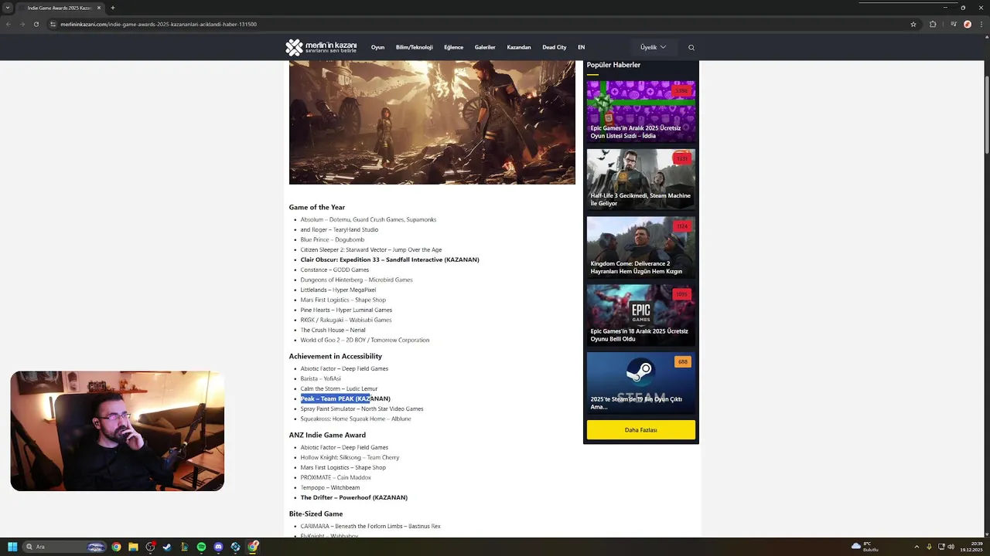Open Discord from the taskbar
990x556 pixels.
[x=218, y=547]
